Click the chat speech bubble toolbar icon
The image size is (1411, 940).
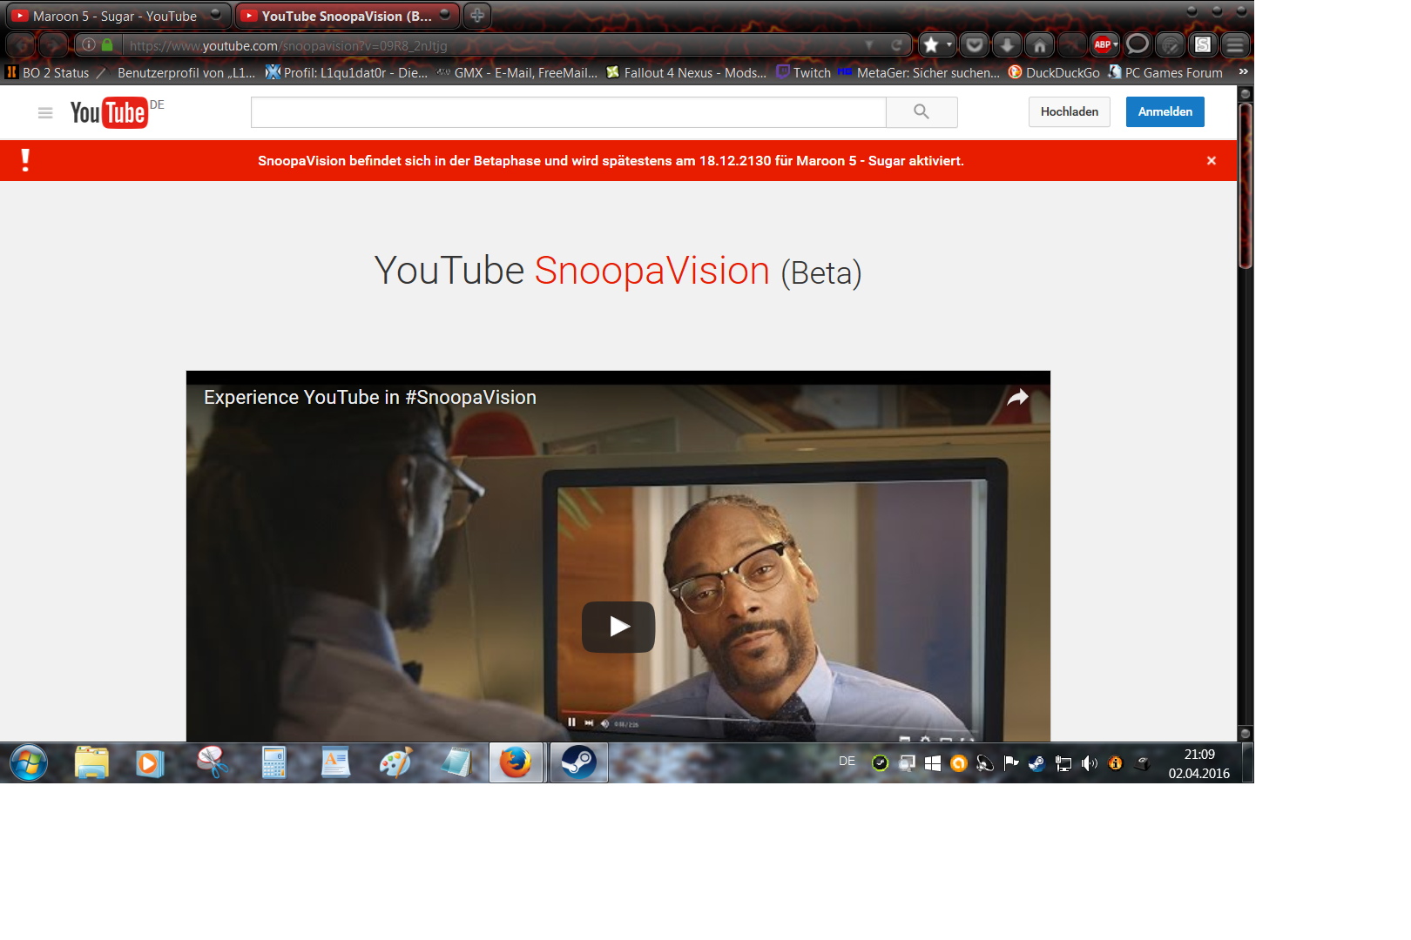tap(1138, 44)
